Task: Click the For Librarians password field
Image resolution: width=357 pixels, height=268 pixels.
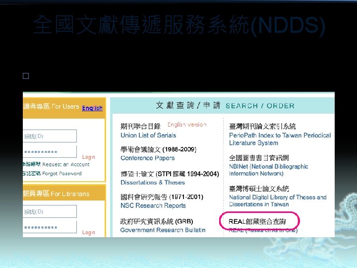Action: [x=50, y=227]
